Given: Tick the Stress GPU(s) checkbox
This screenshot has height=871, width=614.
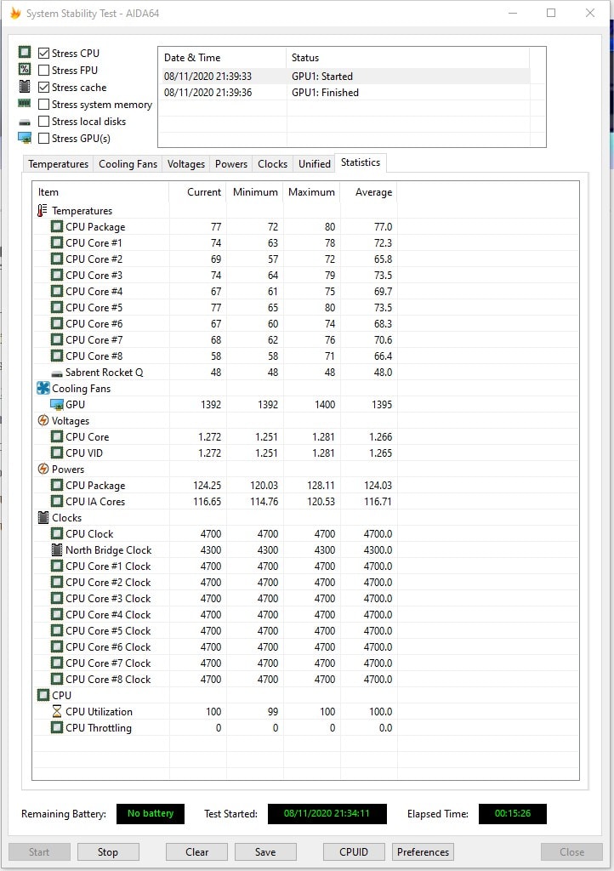Looking at the screenshot, I should pos(44,139).
